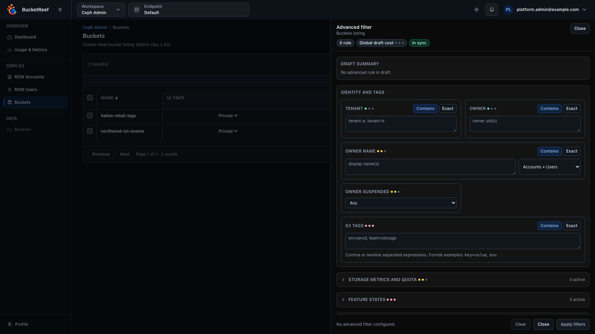Check the northwind-iot-events row checkbox
The height and width of the screenshot is (334, 595).
coord(90,131)
